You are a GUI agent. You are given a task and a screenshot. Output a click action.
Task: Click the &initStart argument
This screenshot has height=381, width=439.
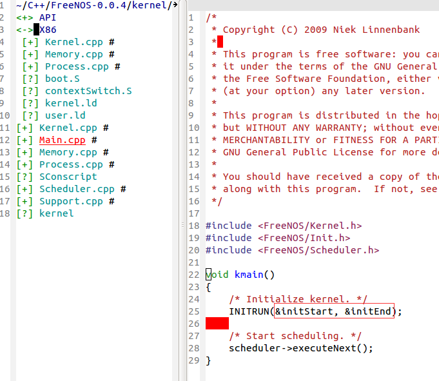(304, 311)
